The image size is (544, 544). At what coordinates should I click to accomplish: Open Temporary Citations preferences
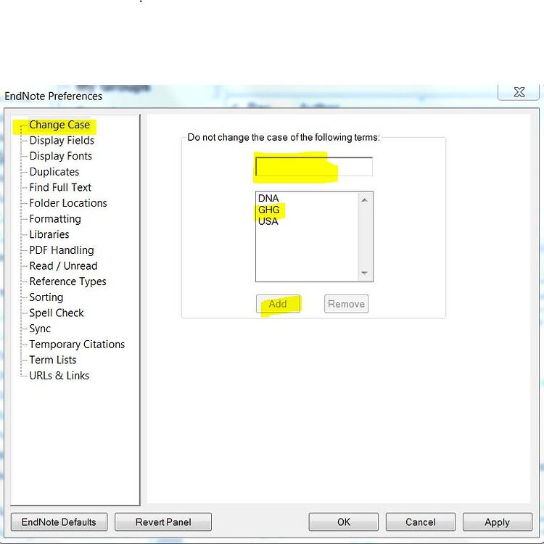[77, 344]
